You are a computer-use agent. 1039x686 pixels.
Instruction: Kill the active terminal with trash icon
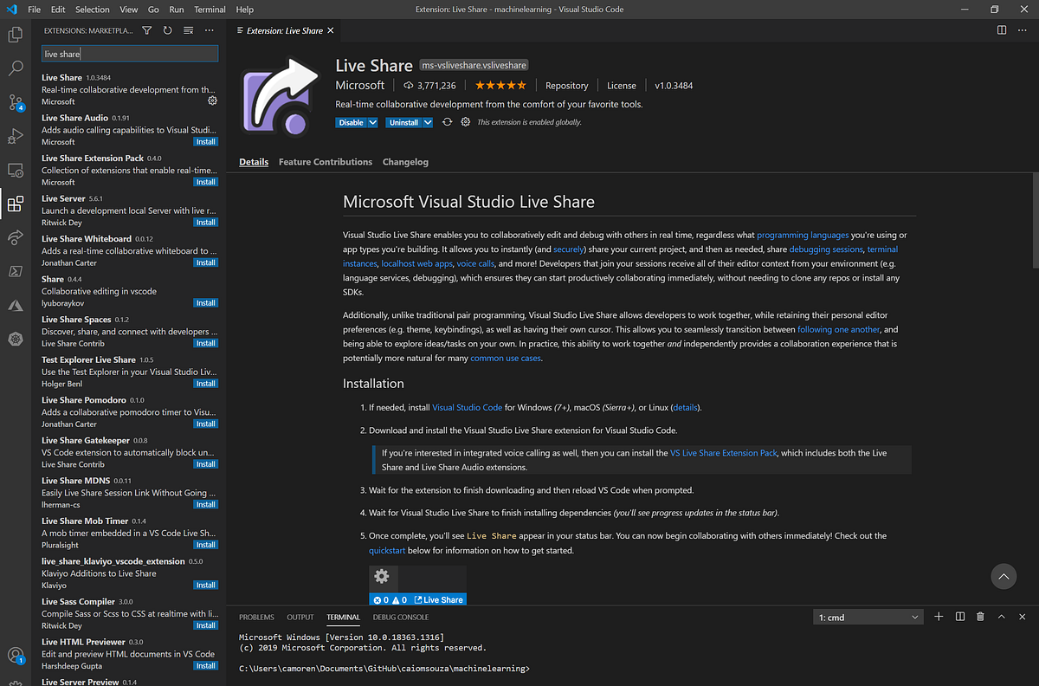[x=980, y=616]
